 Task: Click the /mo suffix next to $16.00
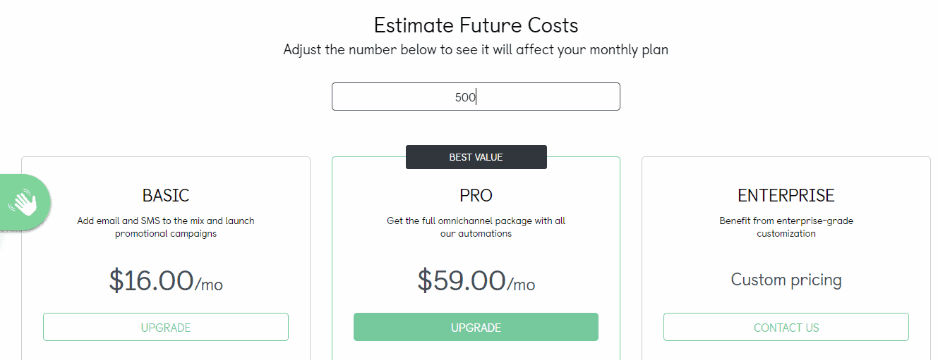point(209,285)
